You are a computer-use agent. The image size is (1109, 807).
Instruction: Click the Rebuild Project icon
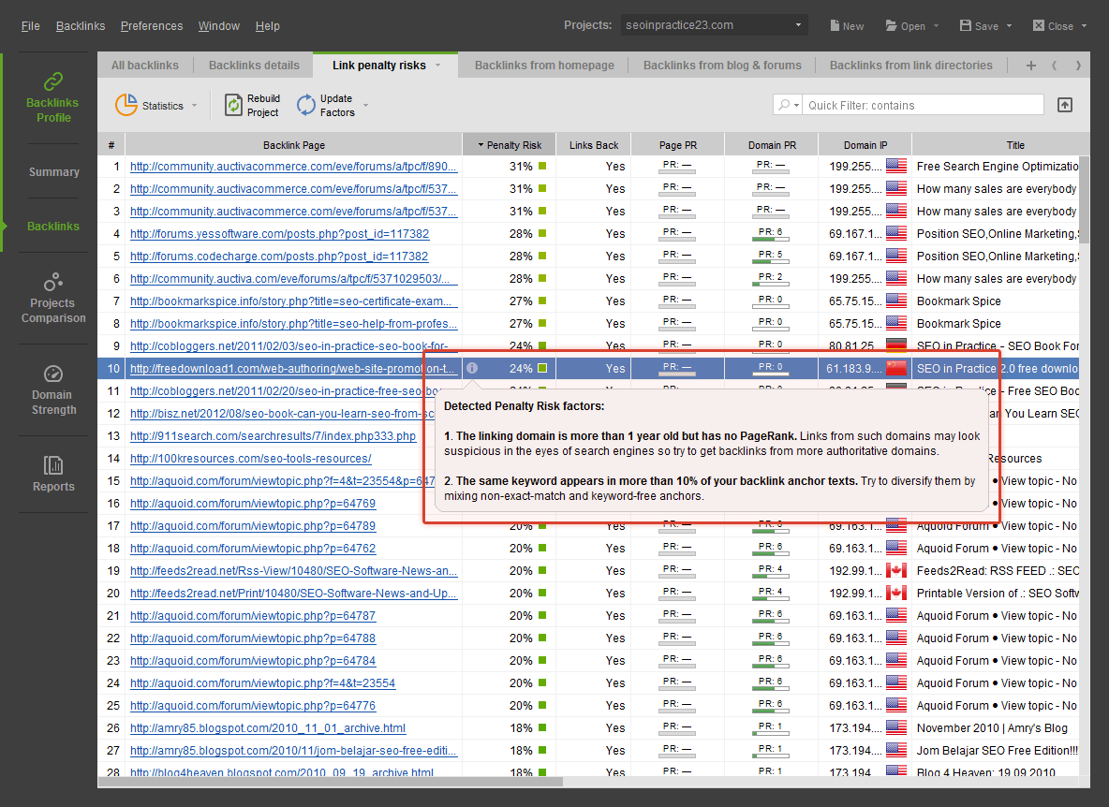click(233, 105)
